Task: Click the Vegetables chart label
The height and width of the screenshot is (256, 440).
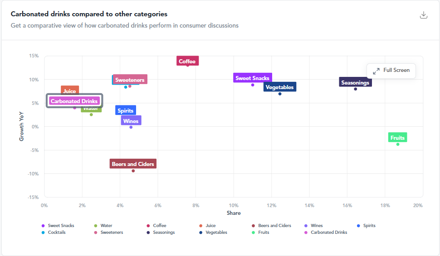Action: tap(280, 87)
